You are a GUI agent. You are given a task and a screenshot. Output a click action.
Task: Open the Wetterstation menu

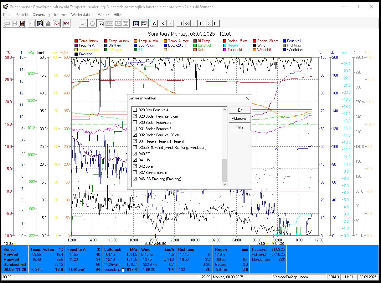point(82,15)
